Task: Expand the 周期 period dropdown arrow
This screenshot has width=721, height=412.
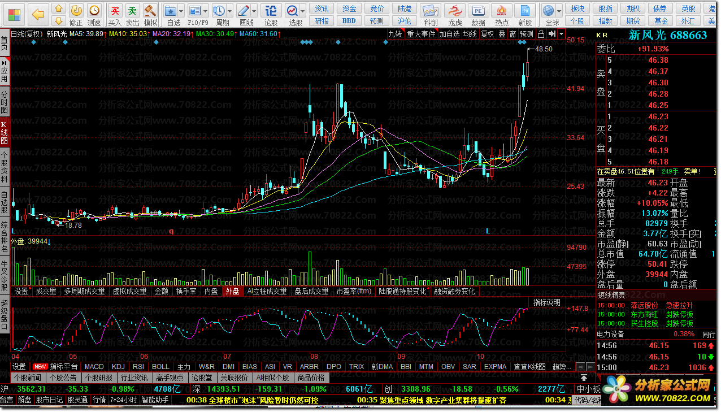Action: [x=229, y=11]
